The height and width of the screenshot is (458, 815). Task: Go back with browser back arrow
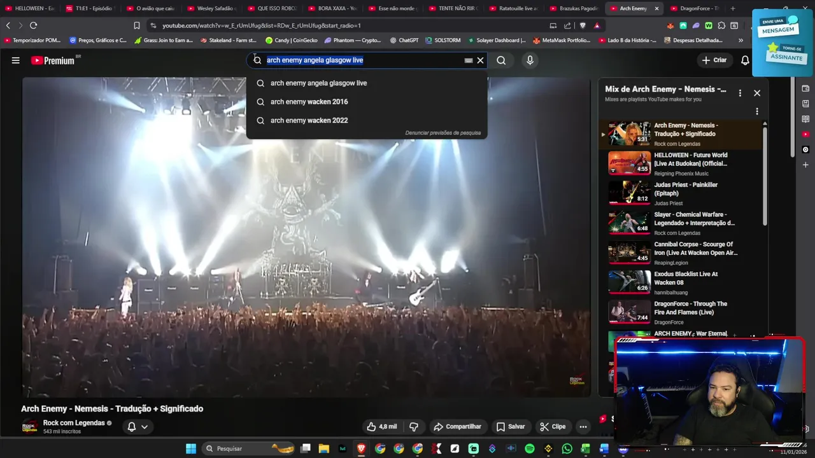click(x=8, y=25)
